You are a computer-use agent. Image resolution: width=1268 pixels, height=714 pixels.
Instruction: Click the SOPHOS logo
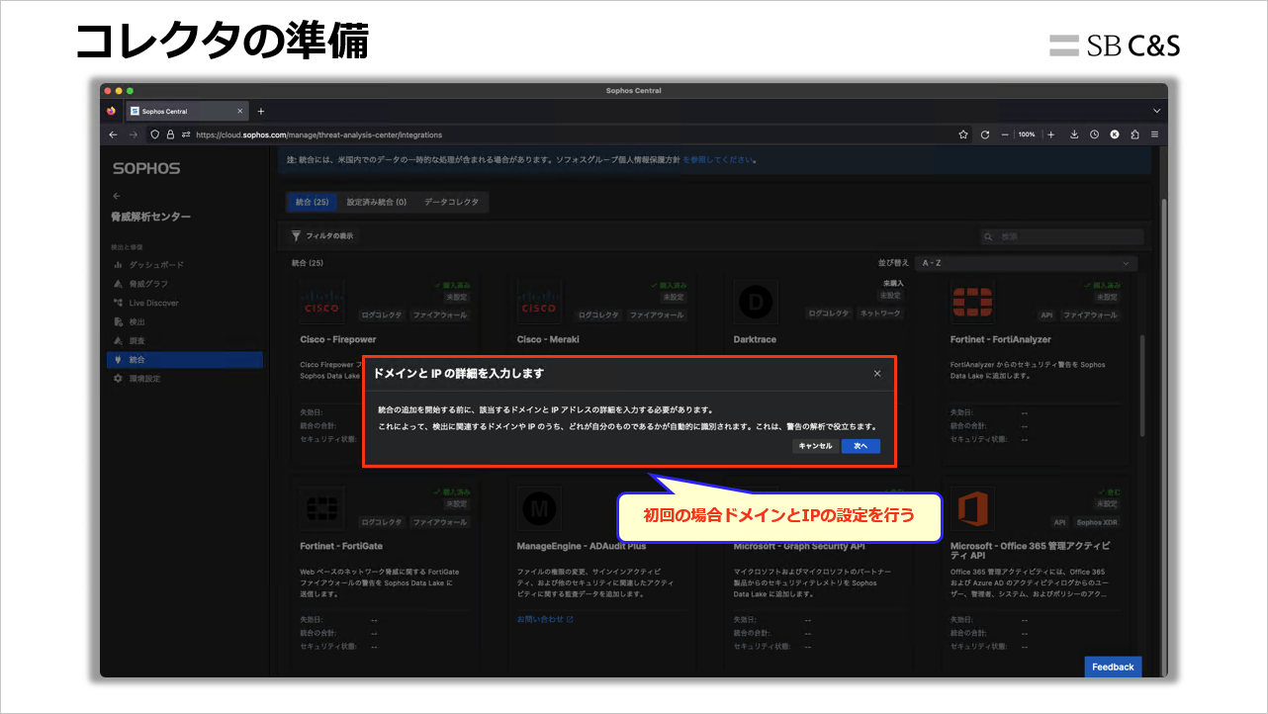pyautogui.click(x=146, y=169)
